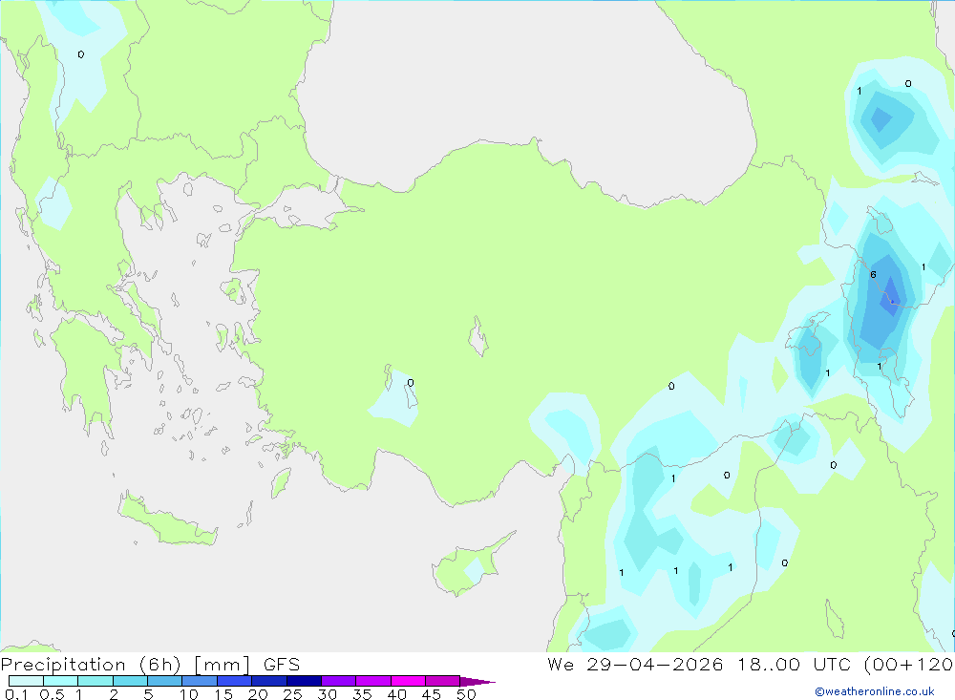This screenshot has height=700, width=955.
Task: Click the 40–45 mm legend color swatch
Action: coord(408,681)
